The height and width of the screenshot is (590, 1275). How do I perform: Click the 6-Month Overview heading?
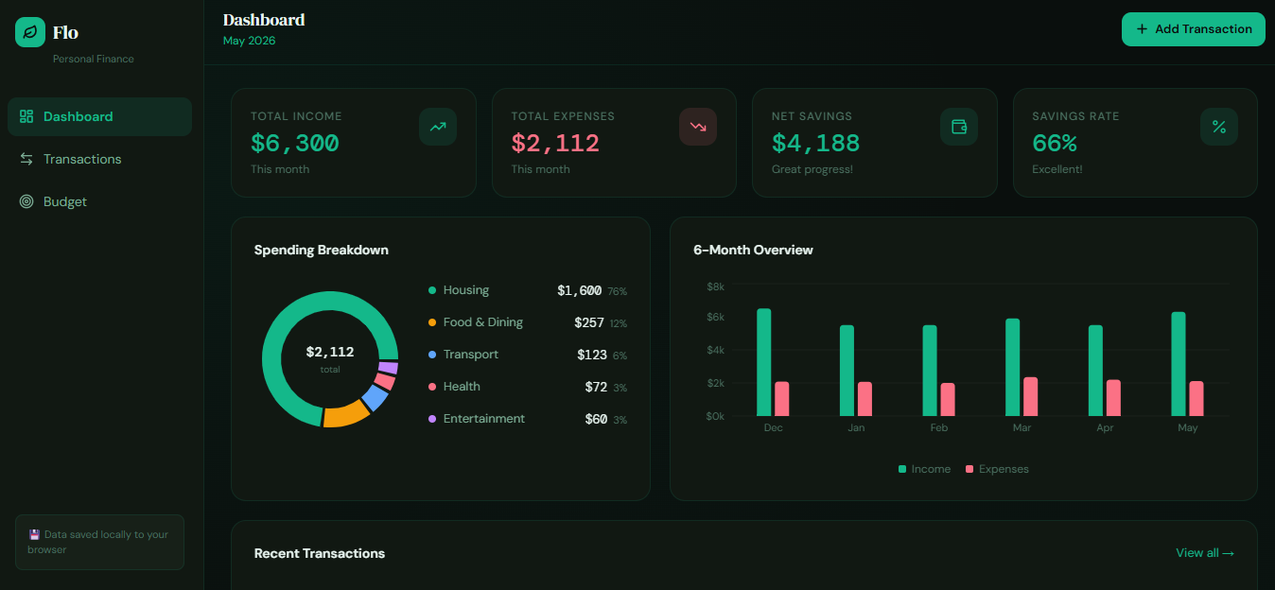(753, 251)
